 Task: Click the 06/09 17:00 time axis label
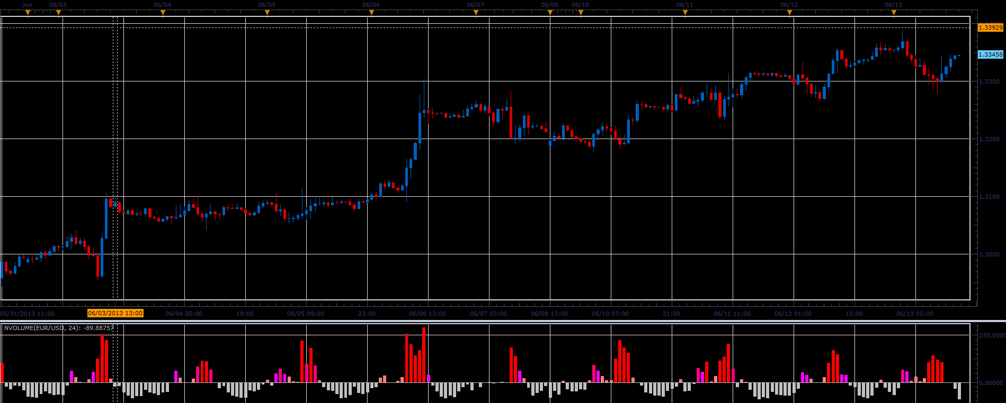coord(549,314)
